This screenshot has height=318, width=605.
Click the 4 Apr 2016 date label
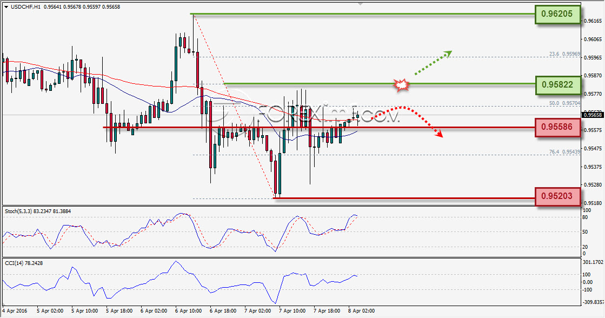click(x=15, y=310)
